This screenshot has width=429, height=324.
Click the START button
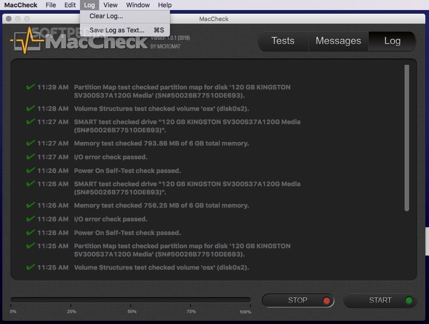point(380,300)
